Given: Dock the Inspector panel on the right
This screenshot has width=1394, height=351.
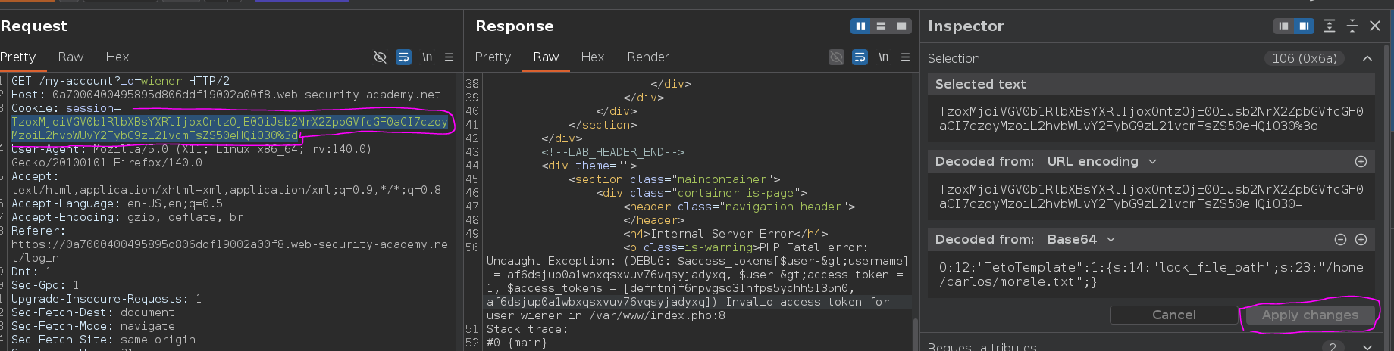Looking at the screenshot, I should tap(1304, 26).
